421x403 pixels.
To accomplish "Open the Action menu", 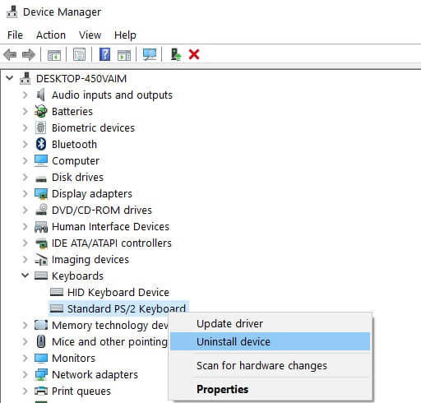I will coord(51,35).
